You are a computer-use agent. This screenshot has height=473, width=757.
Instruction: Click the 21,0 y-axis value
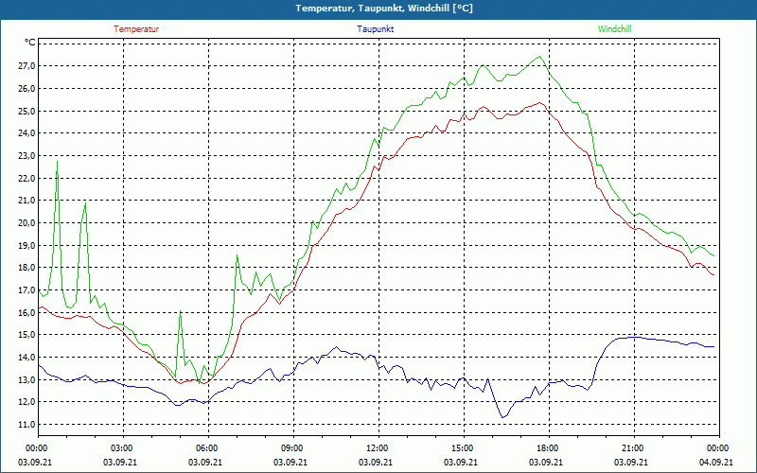pyautogui.click(x=27, y=201)
